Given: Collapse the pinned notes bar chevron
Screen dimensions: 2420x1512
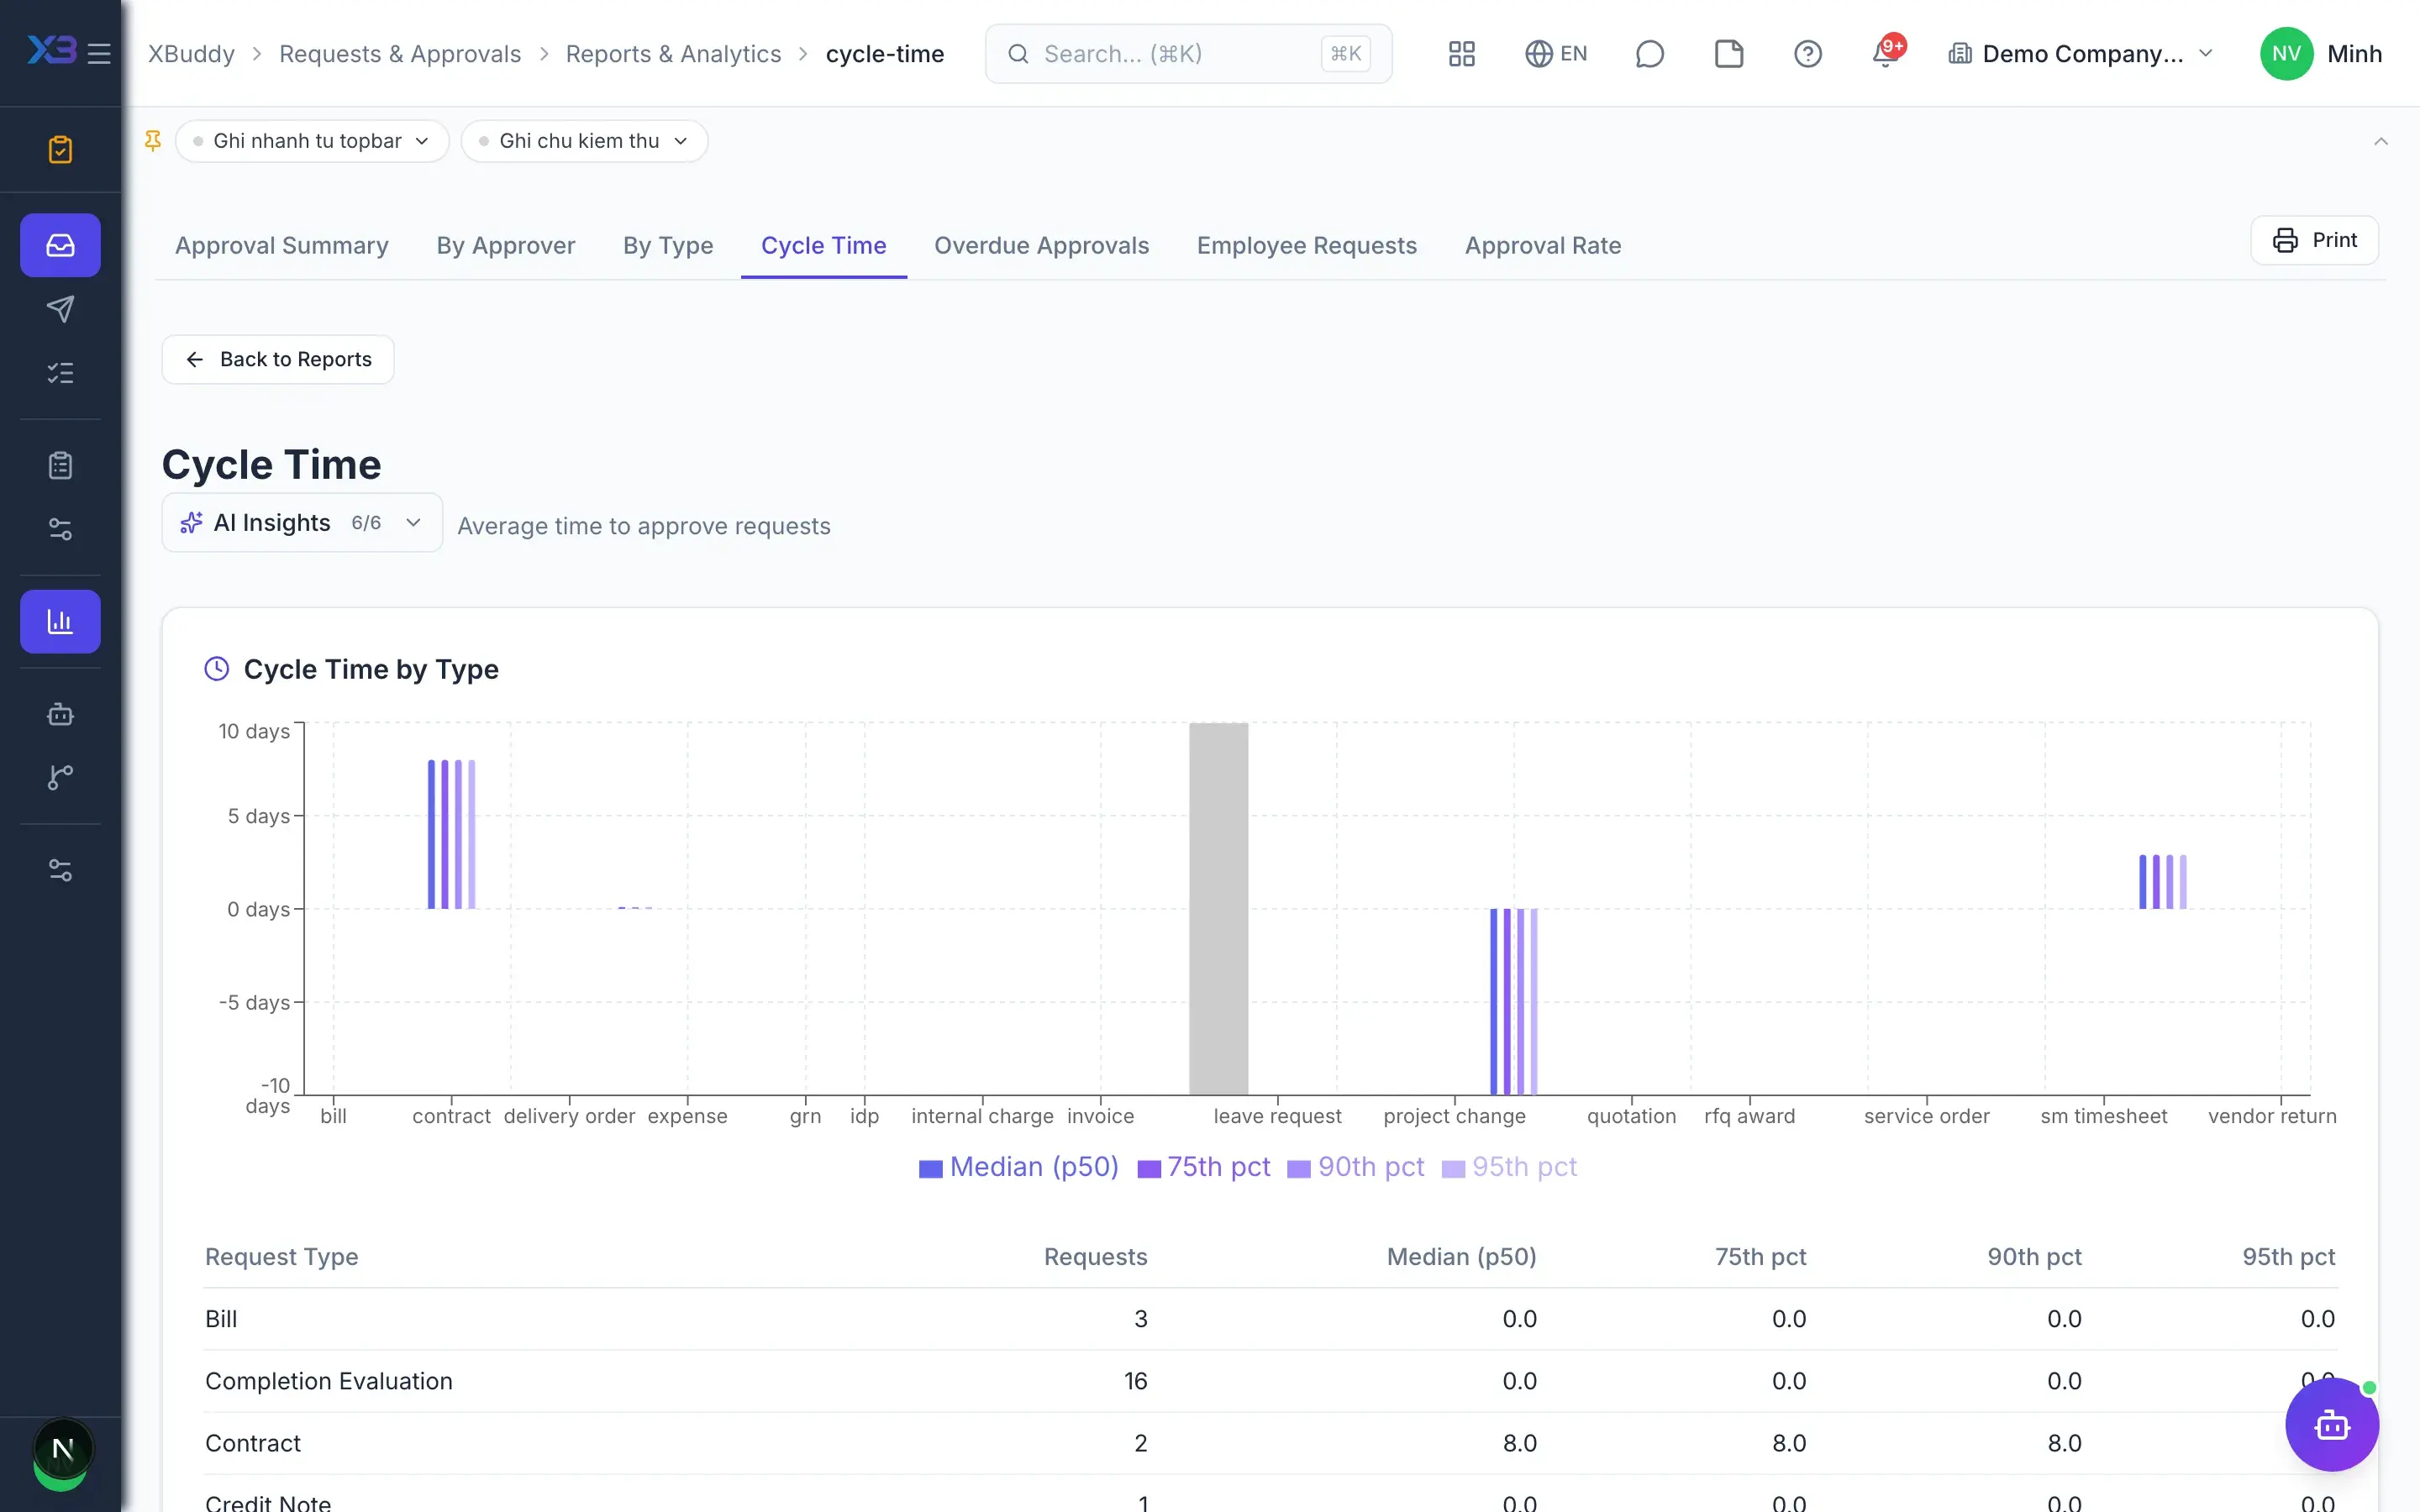Looking at the screenshot, I should pyautogui.click(x=2381, y=141).
